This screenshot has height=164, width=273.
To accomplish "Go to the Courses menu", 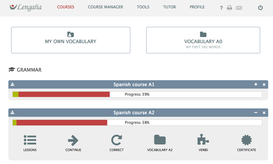I will [66, 7].
